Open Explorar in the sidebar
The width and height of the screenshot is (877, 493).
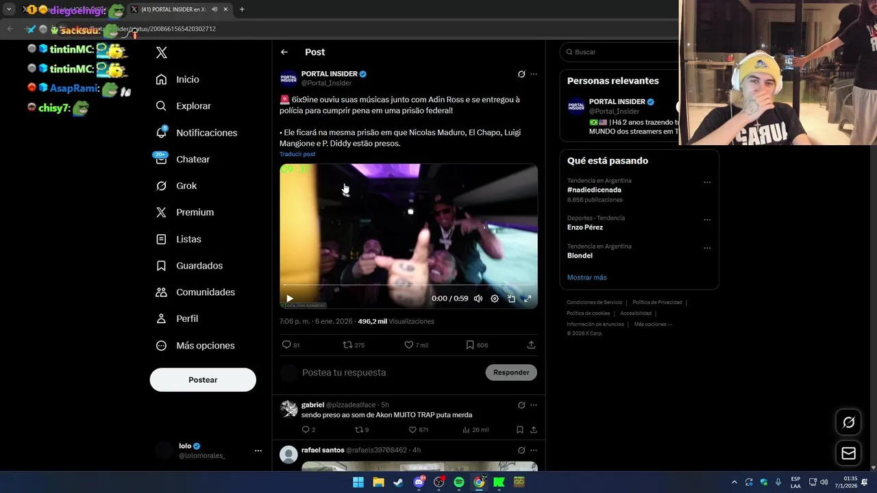tap(183, 106)
